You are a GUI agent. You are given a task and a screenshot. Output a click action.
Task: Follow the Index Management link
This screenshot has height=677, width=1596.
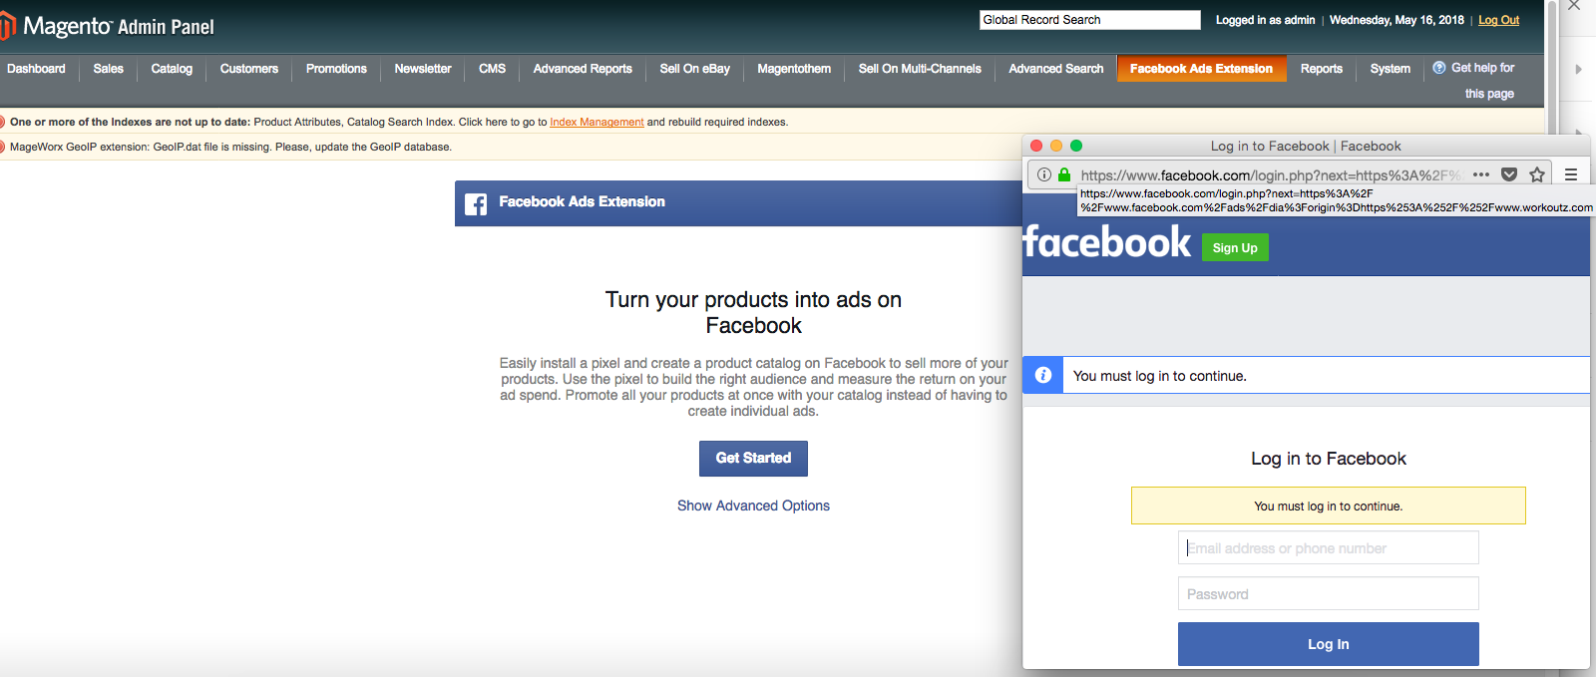597,122
